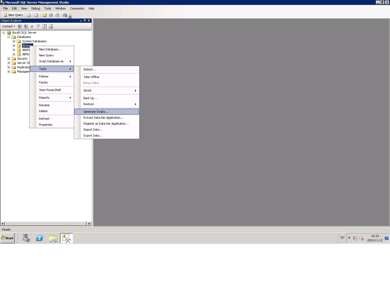The image size is (390, 304).
Task: Click the Connect Object Explorer icon
Action: click(x=19, y=26)
